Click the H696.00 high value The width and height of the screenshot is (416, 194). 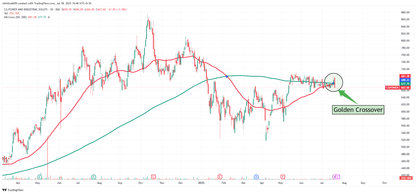(78, 9)
